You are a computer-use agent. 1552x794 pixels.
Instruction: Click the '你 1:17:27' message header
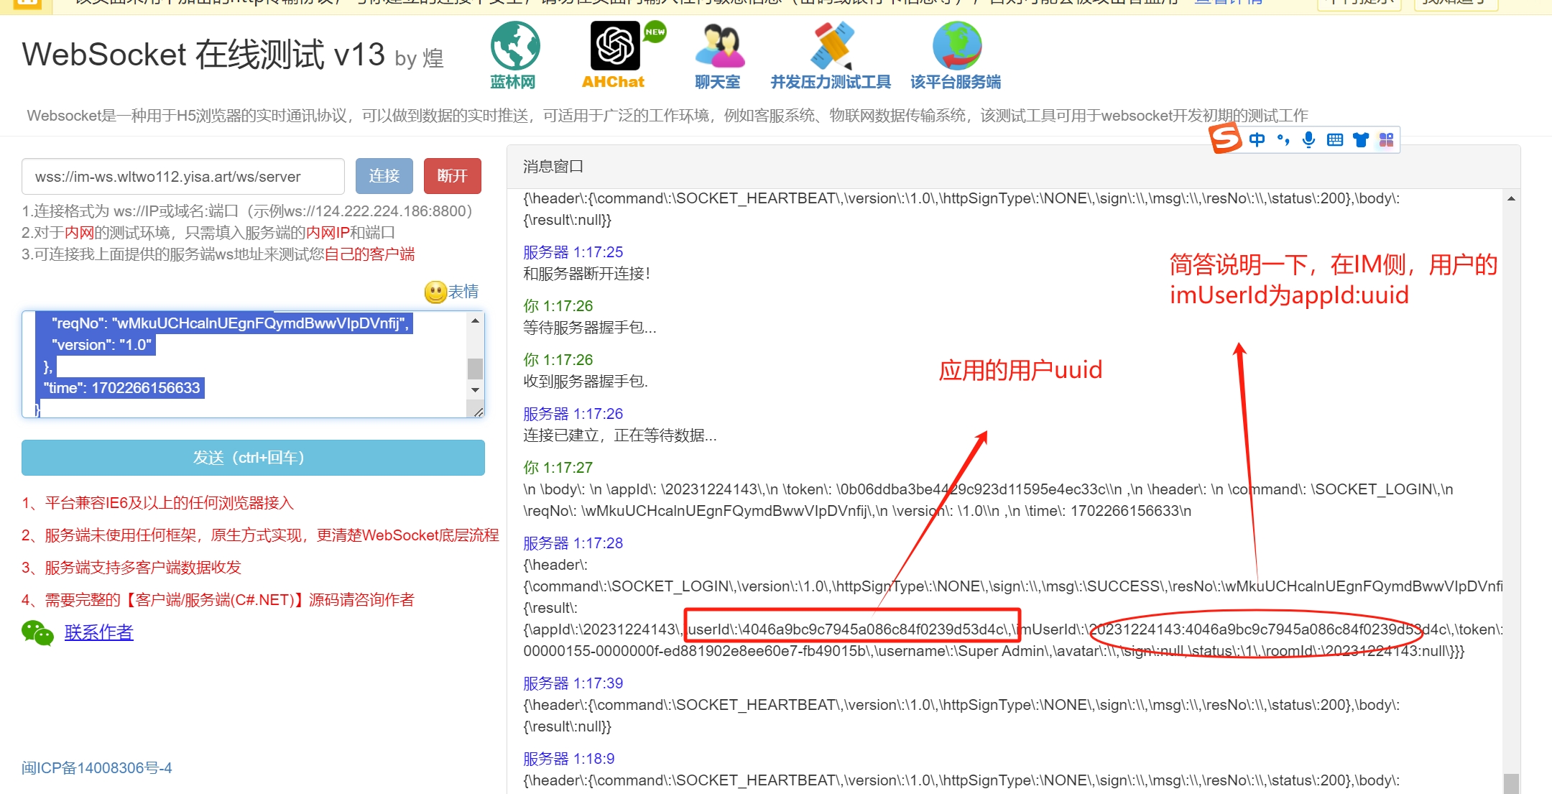[x=558, y=468]
